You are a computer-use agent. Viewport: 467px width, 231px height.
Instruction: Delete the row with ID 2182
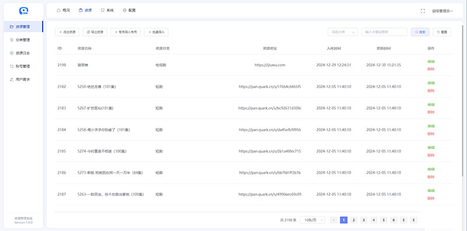(x=431, y=90)
